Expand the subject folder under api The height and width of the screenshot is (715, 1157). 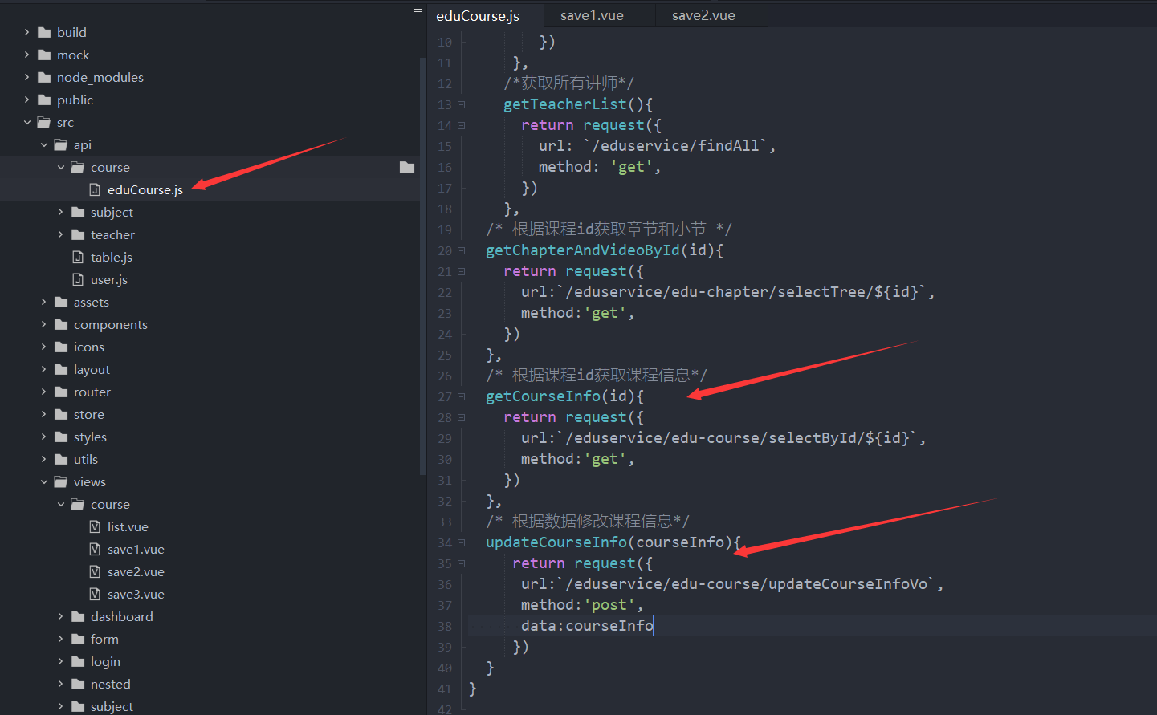tap(60, 213)
